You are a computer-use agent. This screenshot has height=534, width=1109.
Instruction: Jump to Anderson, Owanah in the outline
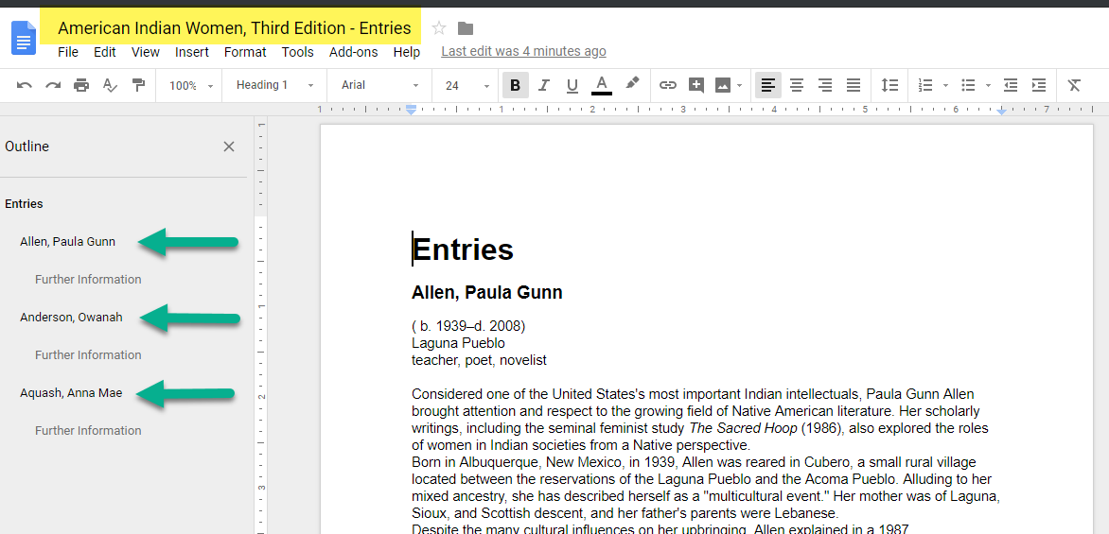[x=71, y=318]
